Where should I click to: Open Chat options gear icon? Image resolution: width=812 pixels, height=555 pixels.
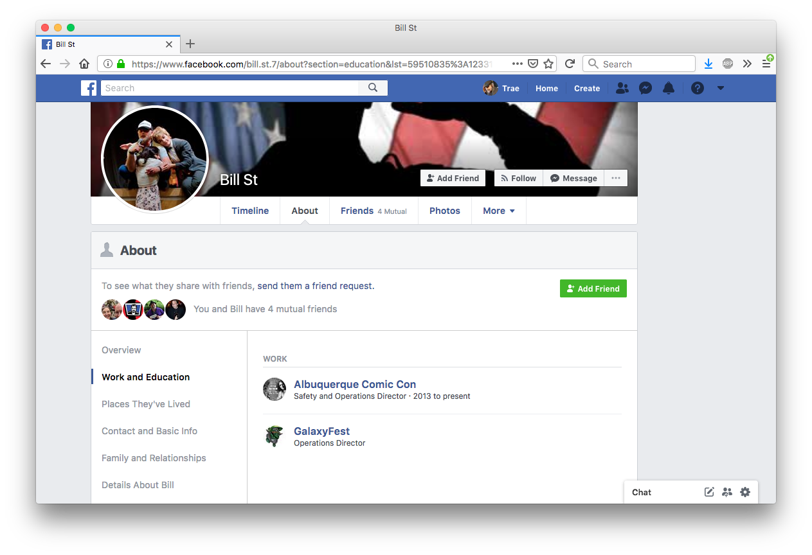(745, 492)
